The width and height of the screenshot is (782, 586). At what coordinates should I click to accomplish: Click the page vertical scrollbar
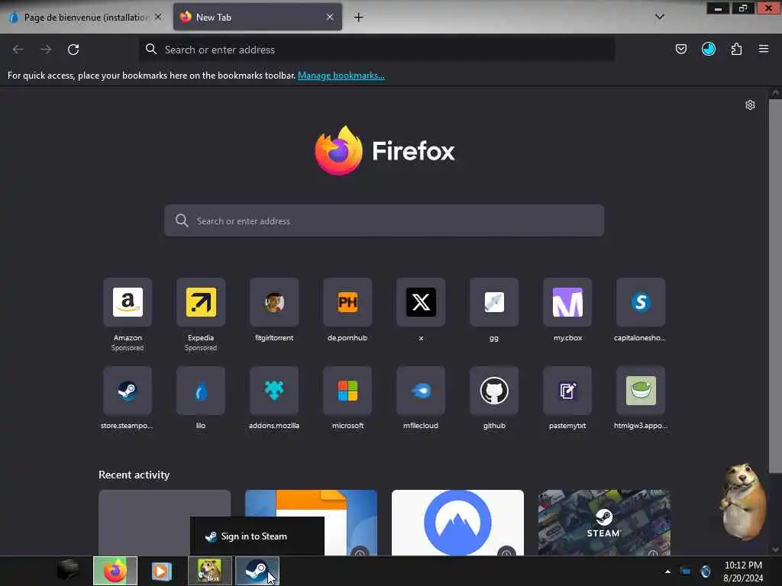coord(775,286)
